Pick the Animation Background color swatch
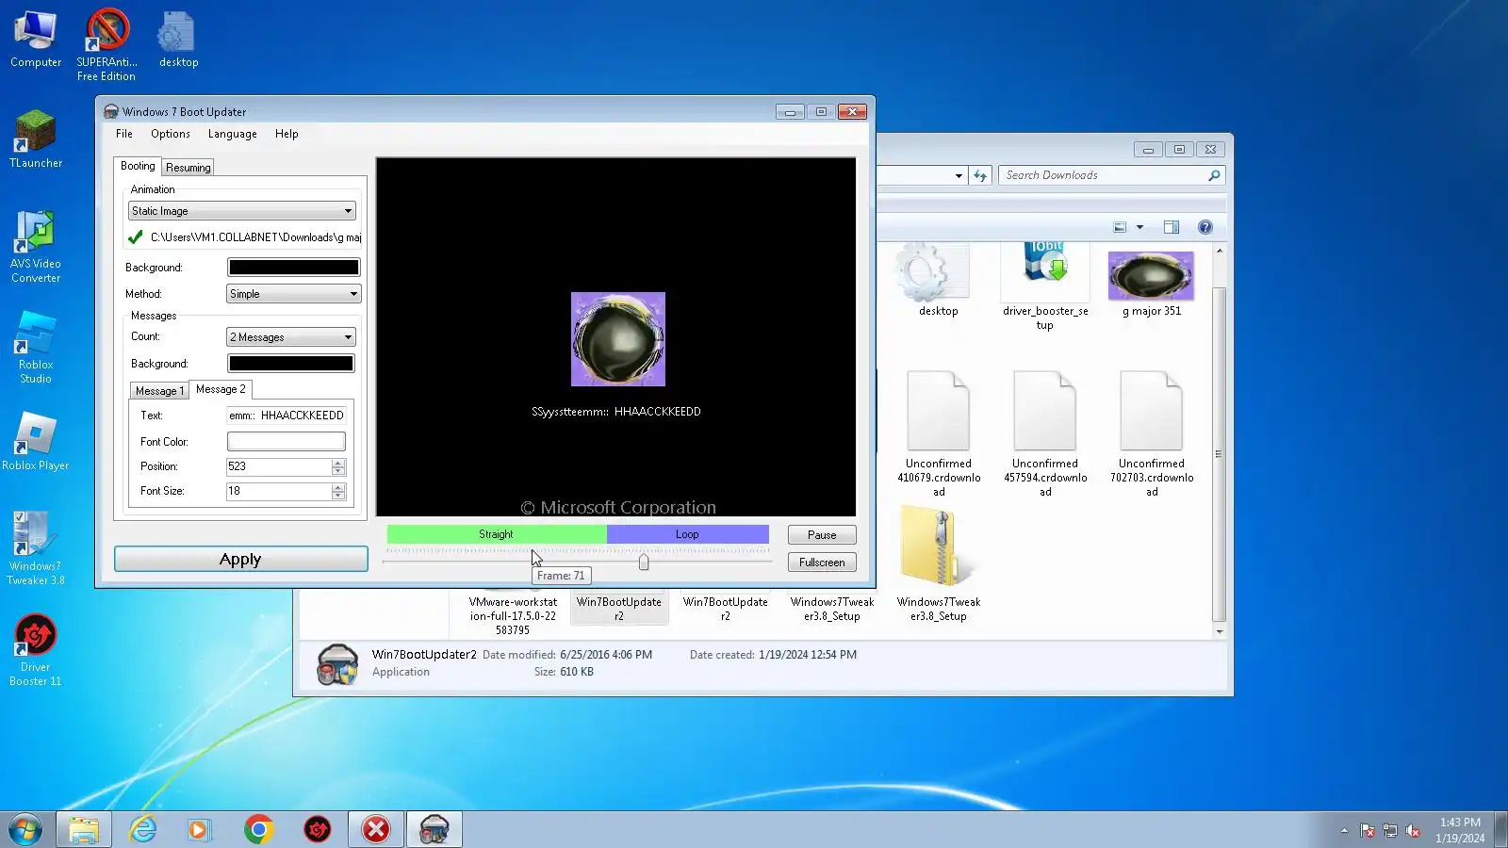1508x848 pixels. [x=294, y=268]
